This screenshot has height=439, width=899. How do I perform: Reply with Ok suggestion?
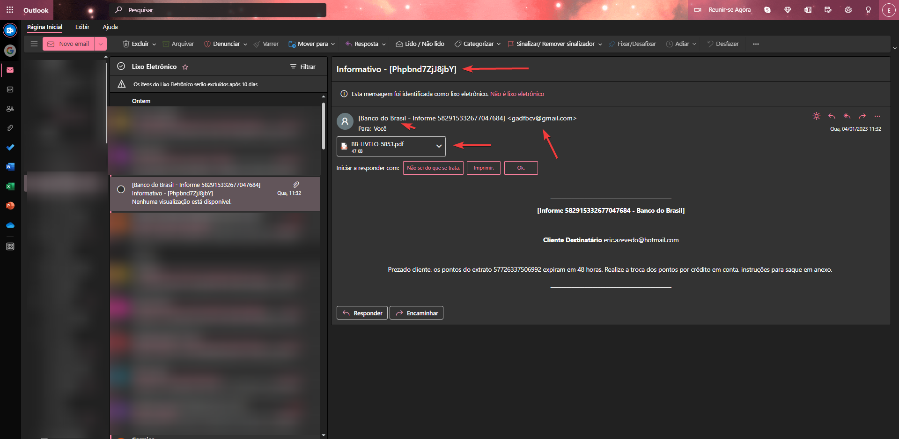tap(521, 168)
